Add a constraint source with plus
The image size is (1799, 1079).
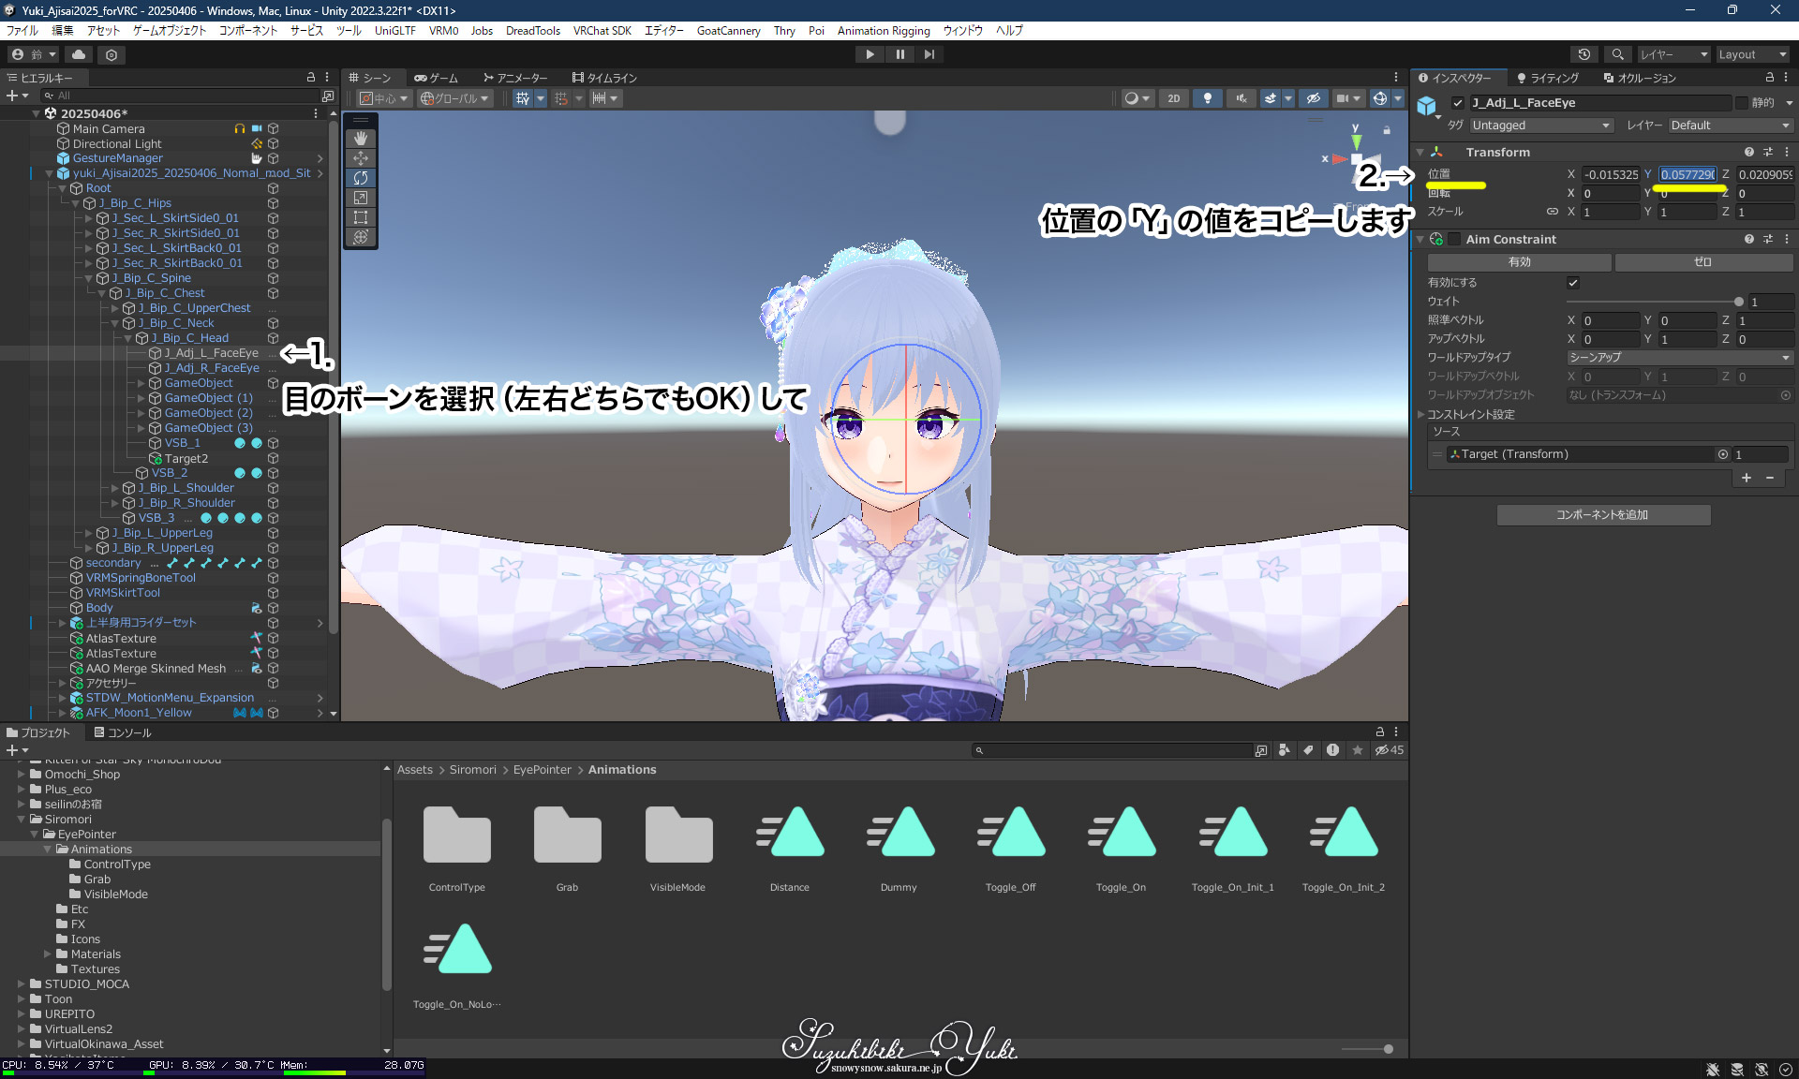click(x=1746, y=478)
